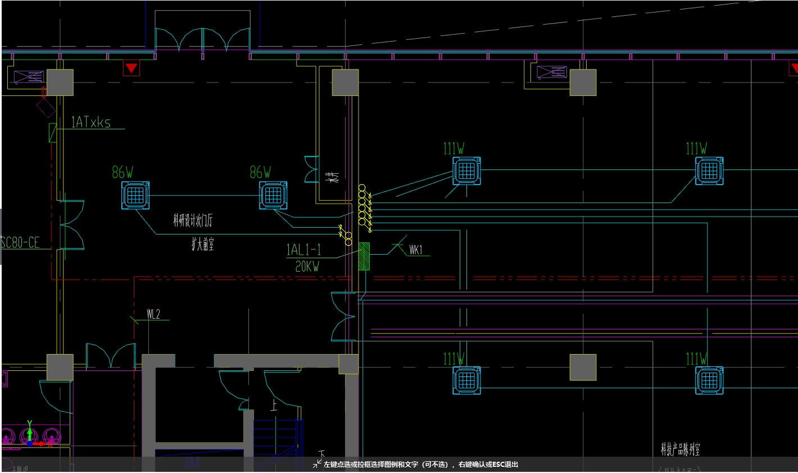Select the lower-left 111W light fixture symbol
Screen dimensions: 798x473
point(466,380)
